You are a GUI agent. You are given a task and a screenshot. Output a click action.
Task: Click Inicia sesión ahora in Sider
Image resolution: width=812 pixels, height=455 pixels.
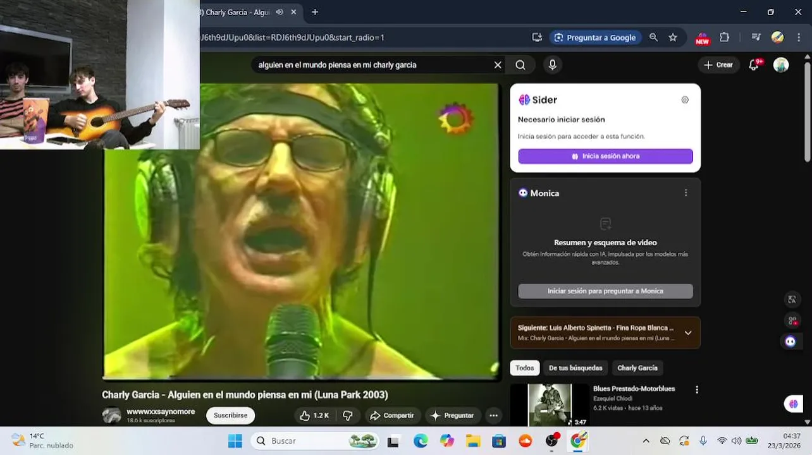point(605,156)
